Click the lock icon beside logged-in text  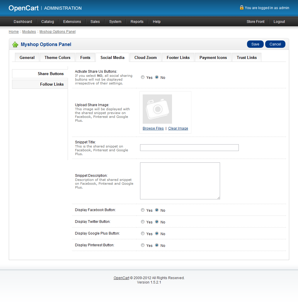point(242,8)
